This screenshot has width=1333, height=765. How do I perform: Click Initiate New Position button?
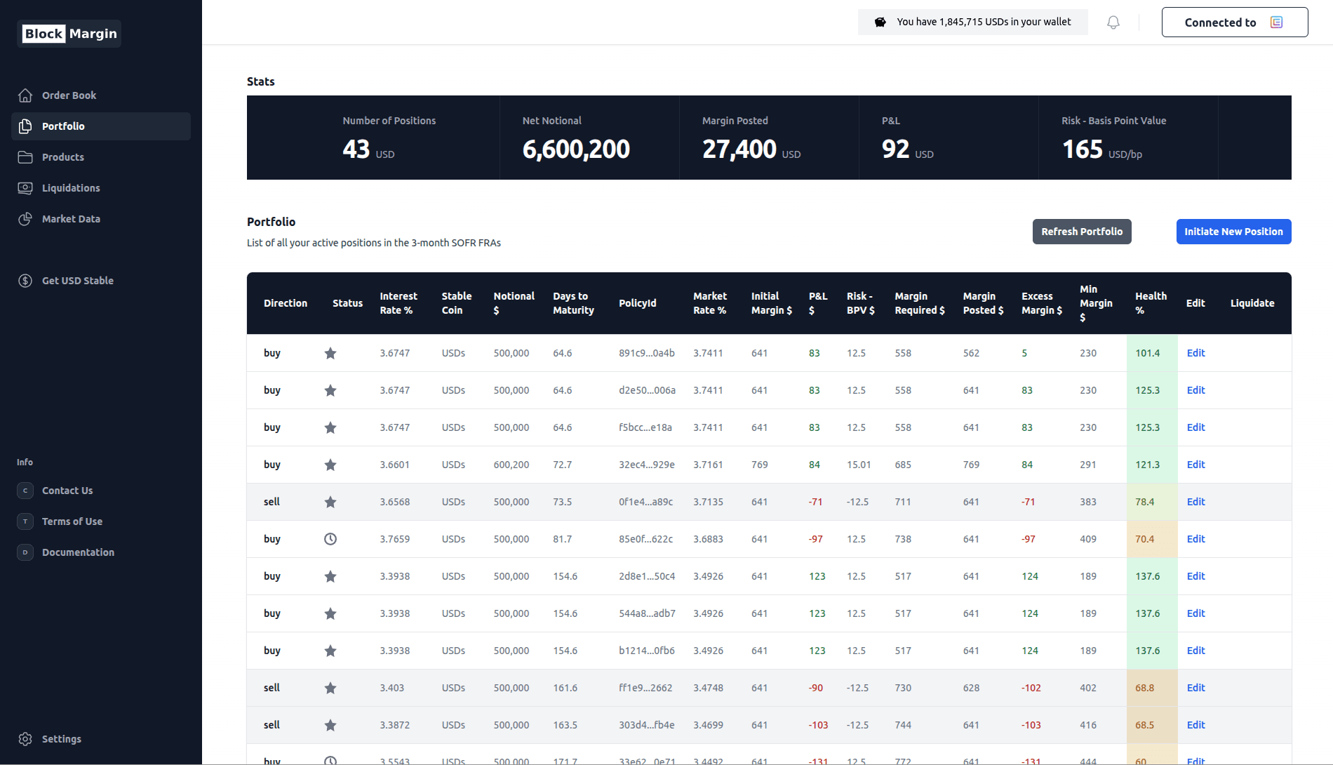click(x=1233, y=232)
